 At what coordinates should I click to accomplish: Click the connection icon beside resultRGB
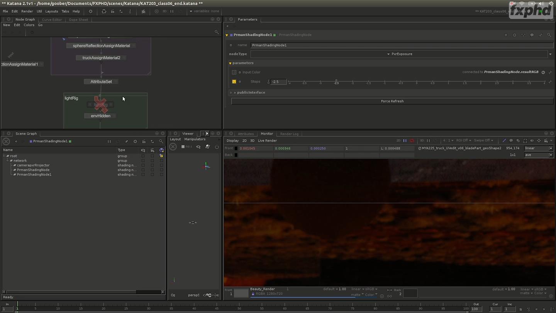point(543,72)
